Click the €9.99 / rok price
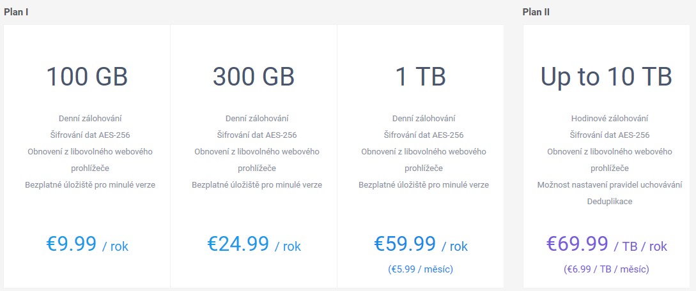 tap(87, 244)
